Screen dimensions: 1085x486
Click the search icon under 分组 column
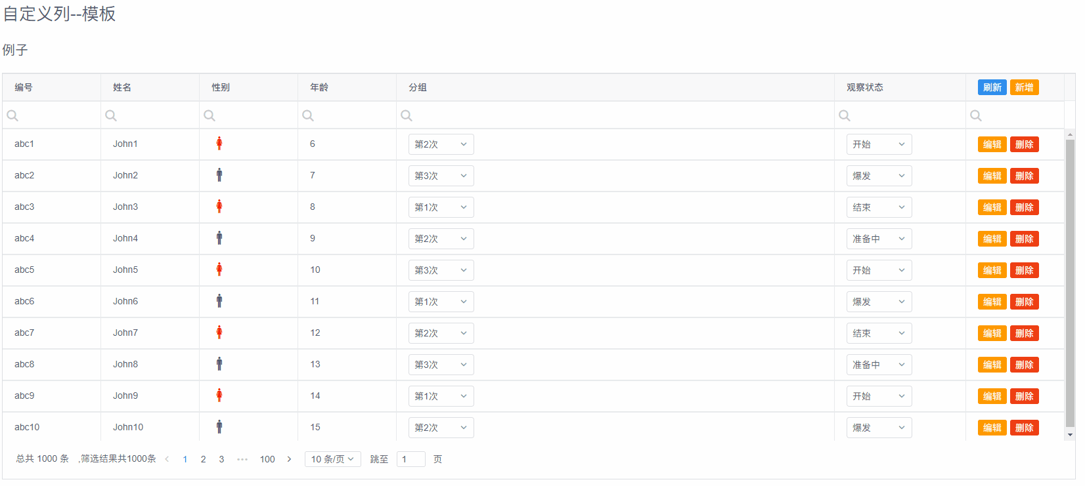tap(407, 115)
